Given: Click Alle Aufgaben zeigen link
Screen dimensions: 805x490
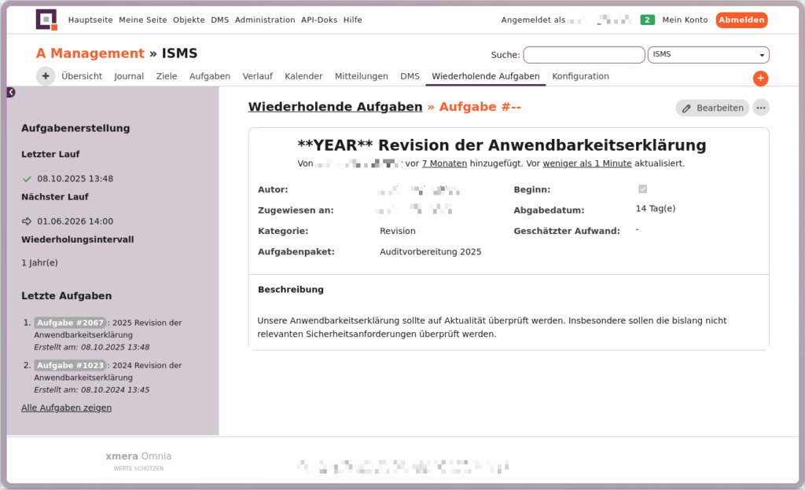Looking at the screenshot, I should [66, 408].
